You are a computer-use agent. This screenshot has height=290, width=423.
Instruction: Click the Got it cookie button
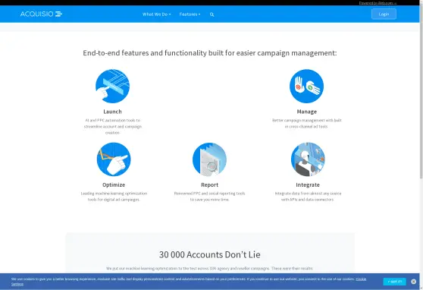pos(394,282)
